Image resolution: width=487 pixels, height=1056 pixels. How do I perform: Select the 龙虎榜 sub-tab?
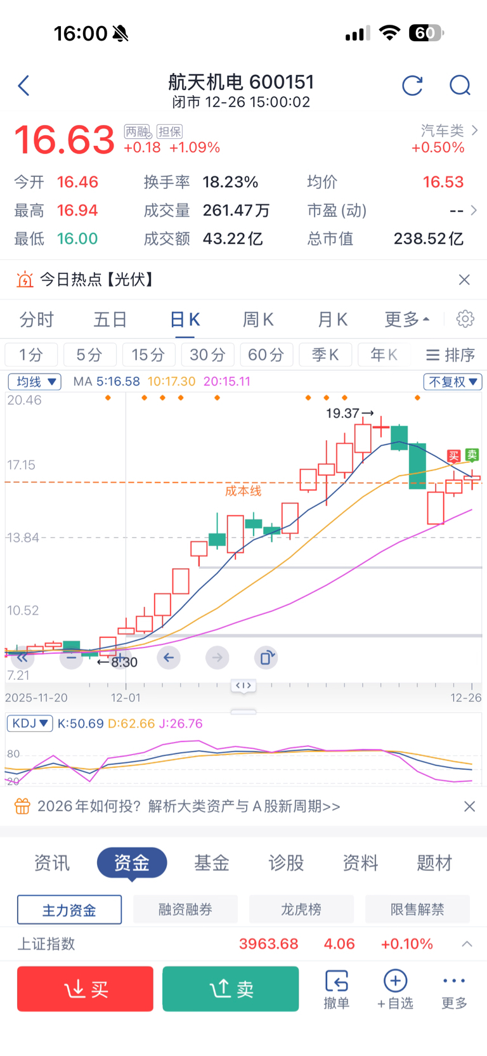point(301,909)
